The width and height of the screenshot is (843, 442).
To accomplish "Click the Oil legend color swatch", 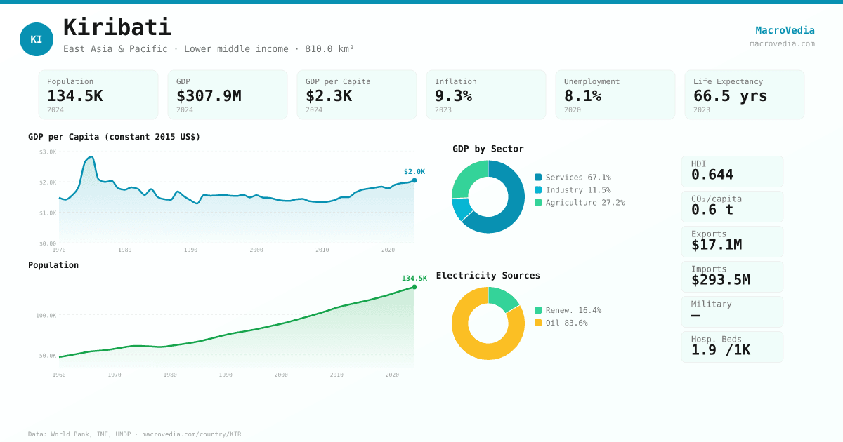I will pos(538,323).
